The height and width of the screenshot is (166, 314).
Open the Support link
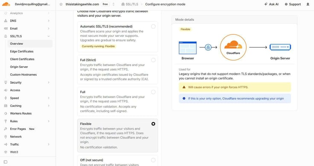coord(293,4)
